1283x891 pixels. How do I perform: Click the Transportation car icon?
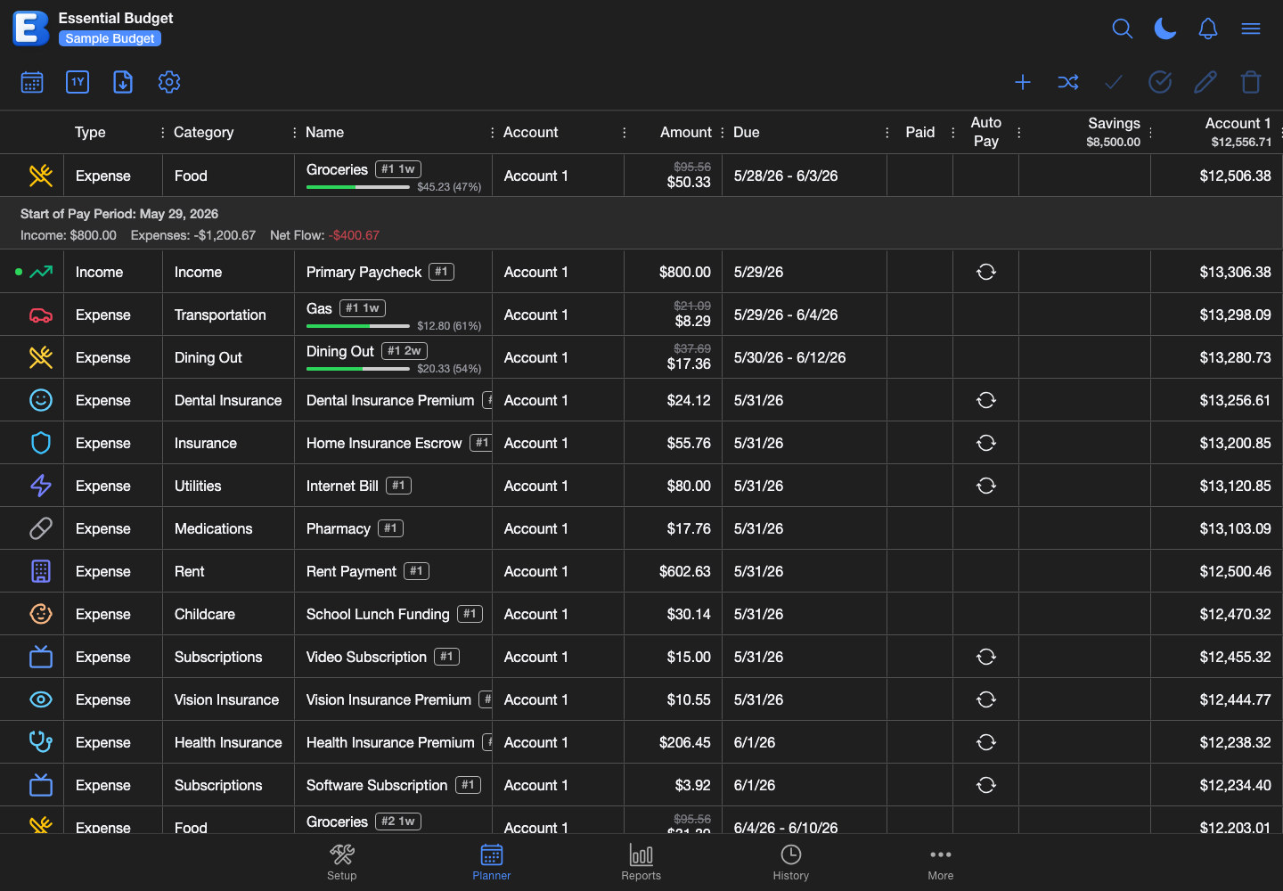click(x=41, y=315)
